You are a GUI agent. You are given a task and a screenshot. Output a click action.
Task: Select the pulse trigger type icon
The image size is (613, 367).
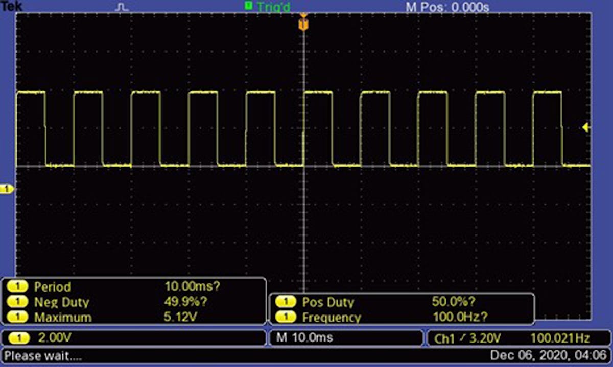click(x=121, y=8)
